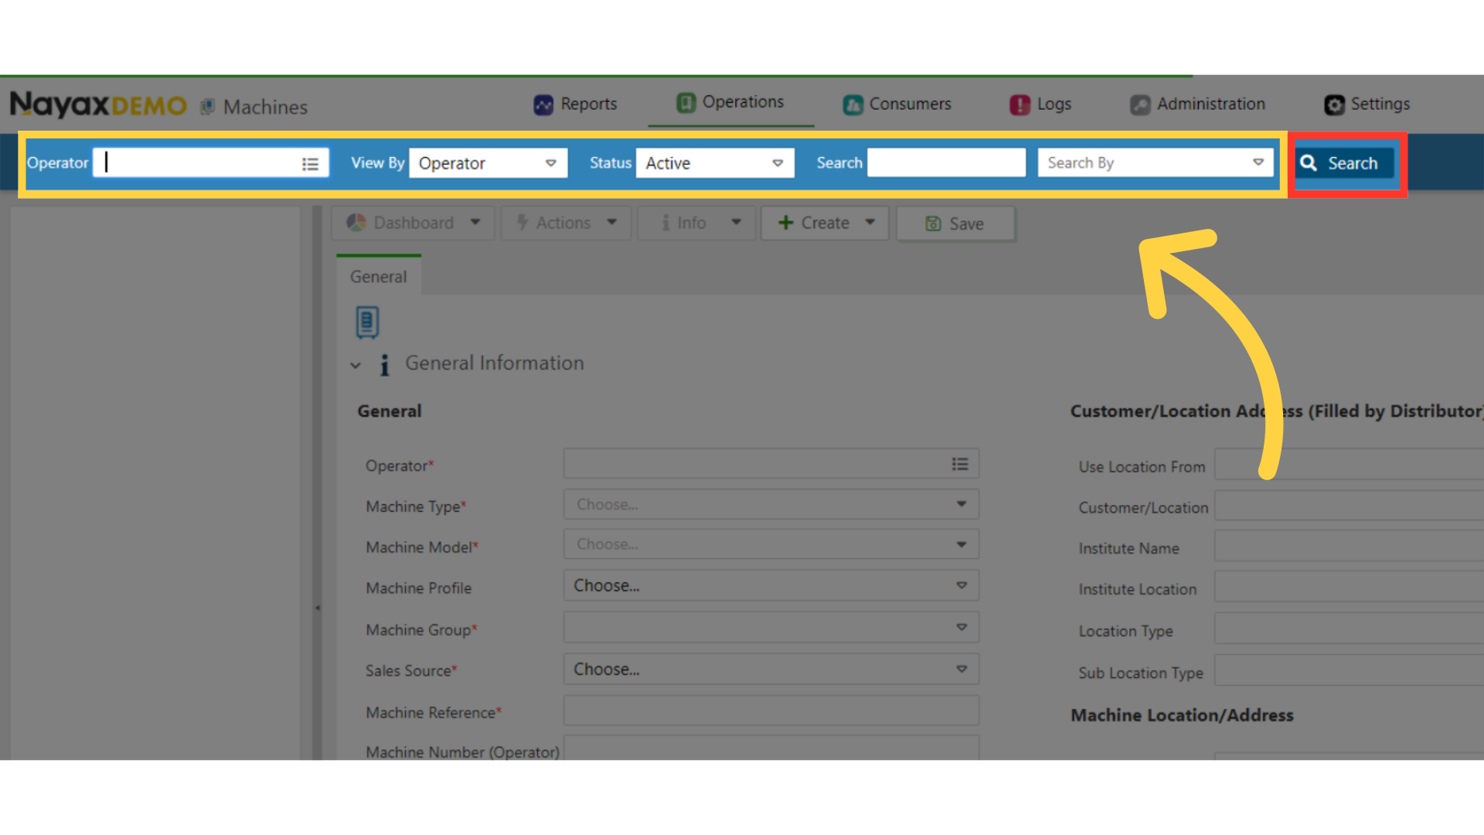Click the machine document icon under General
Image resolution: width=1484 pixels, height=835 pixels.
pyautogui.click(x=367, y=322)
